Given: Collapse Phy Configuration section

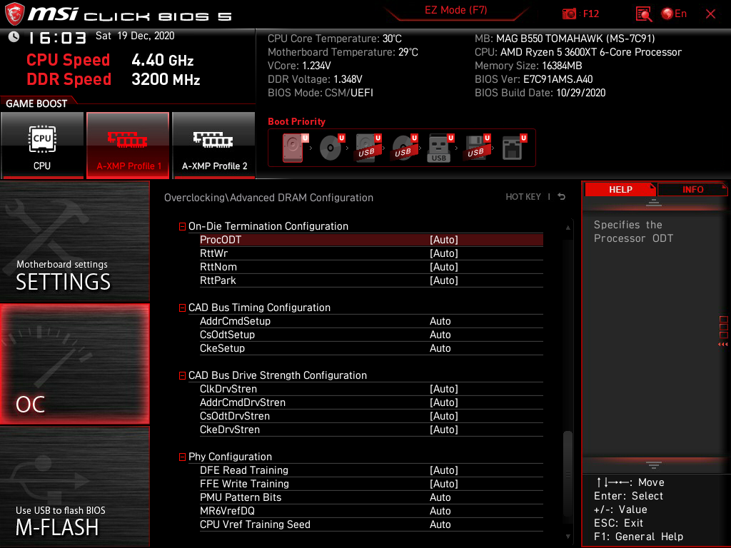Looking at the screenshot, I should pyautogui.click(x=182, y=457).
